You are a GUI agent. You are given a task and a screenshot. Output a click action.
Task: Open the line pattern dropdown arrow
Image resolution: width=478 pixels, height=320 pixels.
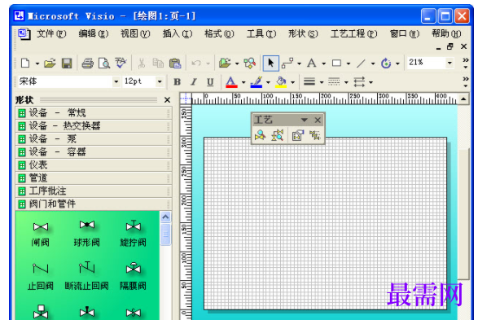(x=346, y=82)
